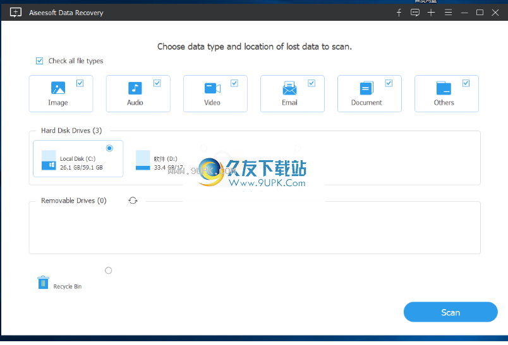
Task: Toggle Check all file types checkbox
Action: pos(40,61)
